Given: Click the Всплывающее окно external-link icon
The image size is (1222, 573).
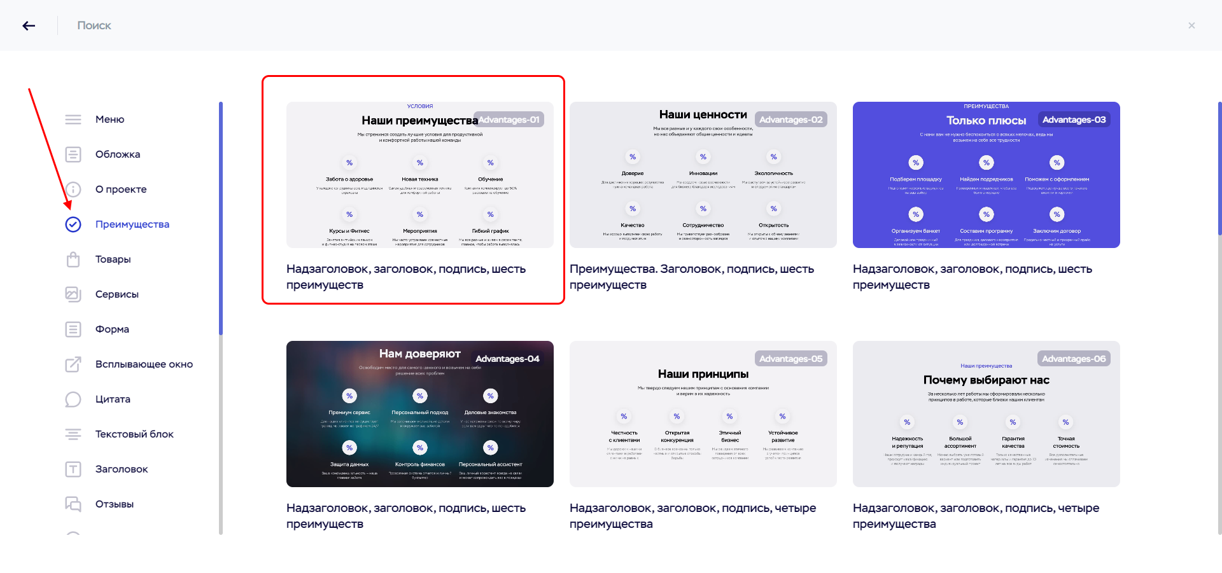Looking at the screenshot, I should tap(73, 364).
